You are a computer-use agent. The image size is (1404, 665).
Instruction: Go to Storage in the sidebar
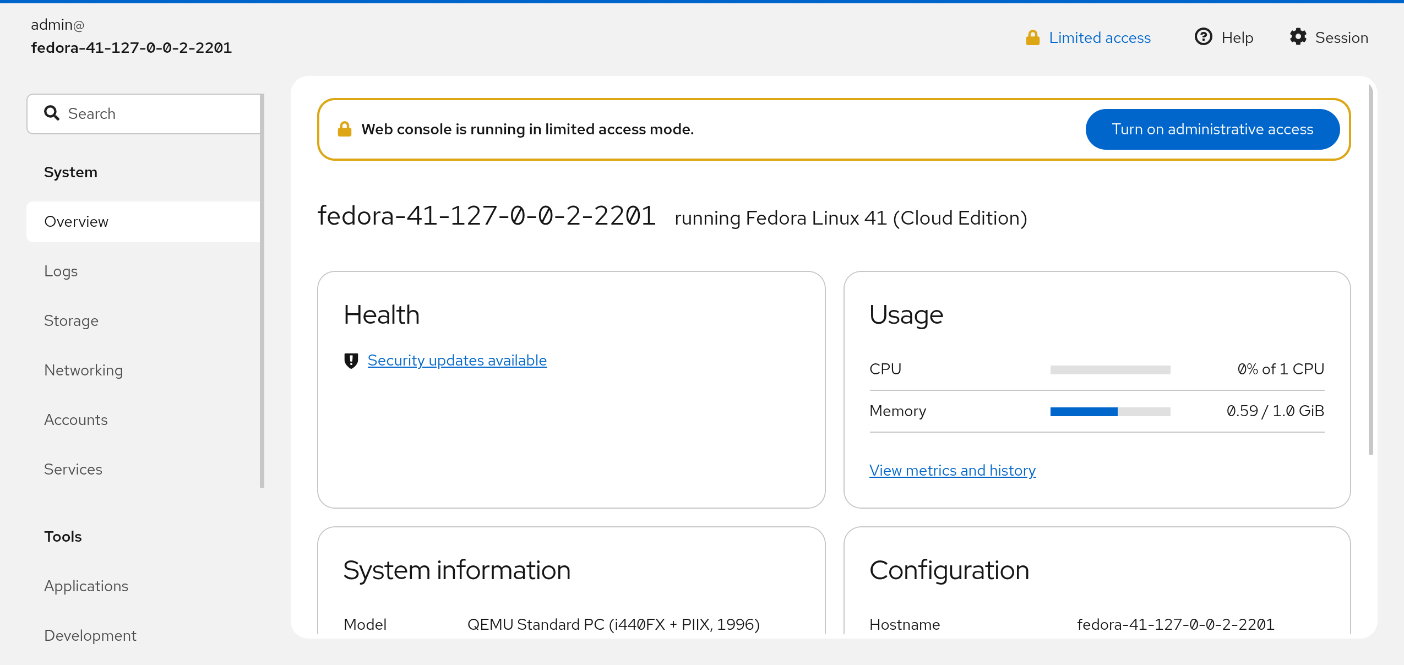[71, 320]
